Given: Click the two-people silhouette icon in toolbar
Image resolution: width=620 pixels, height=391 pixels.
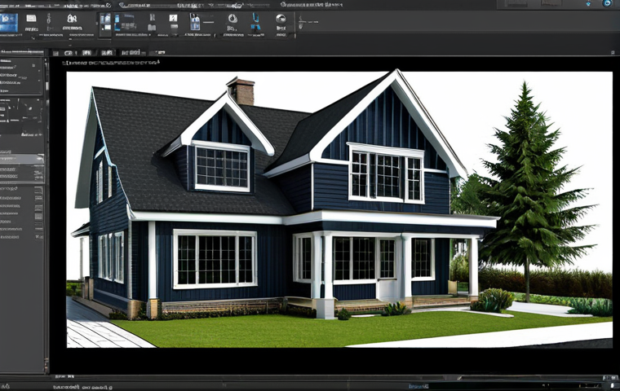Looking at the screenshot, I should [x=72, y=19].
